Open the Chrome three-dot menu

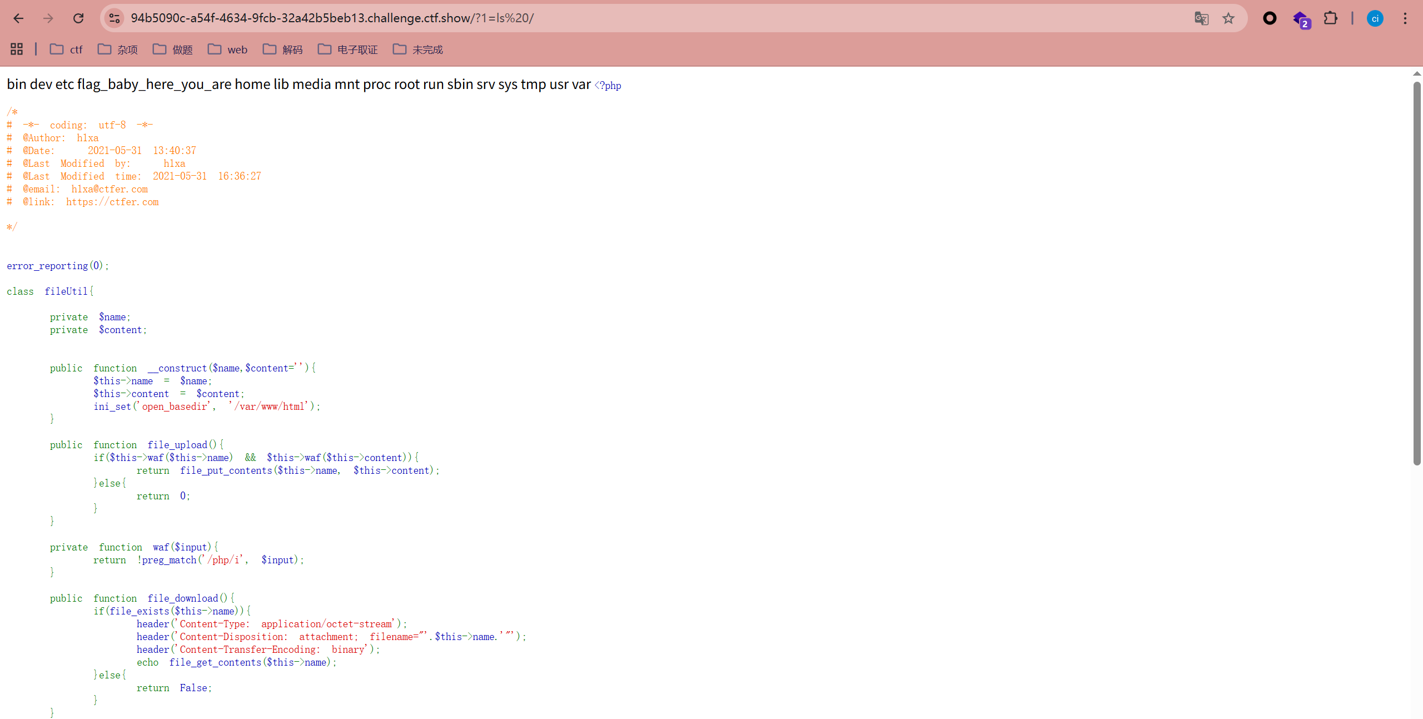[x=1405, y=18]
